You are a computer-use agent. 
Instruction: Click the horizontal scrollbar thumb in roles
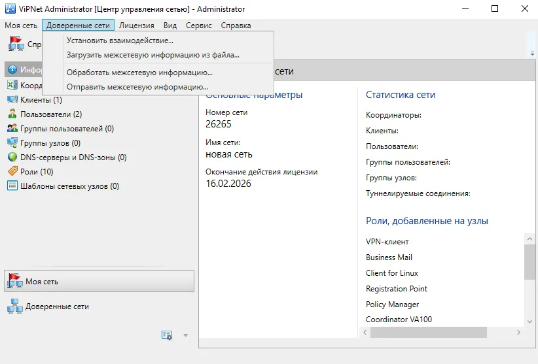pos(429,332)
